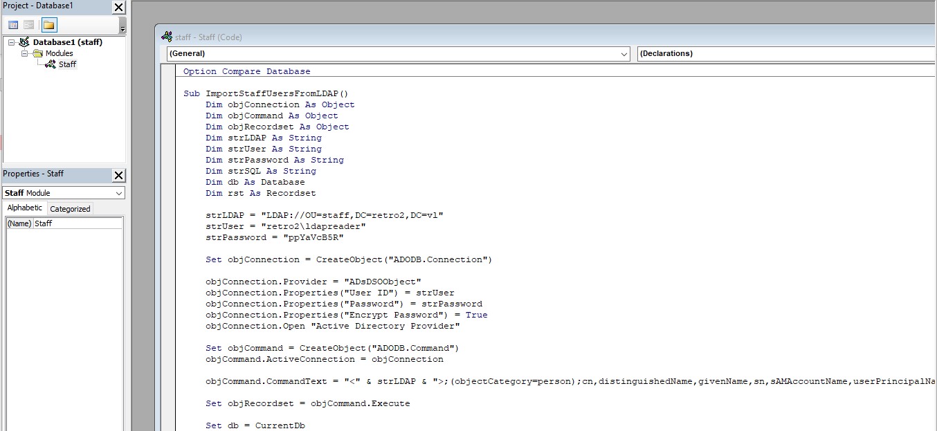Image resolution: width=937 pixels, height=431 pixels.
Task: Close the Properties - Staff panel
Action: (x=118, y=175)
